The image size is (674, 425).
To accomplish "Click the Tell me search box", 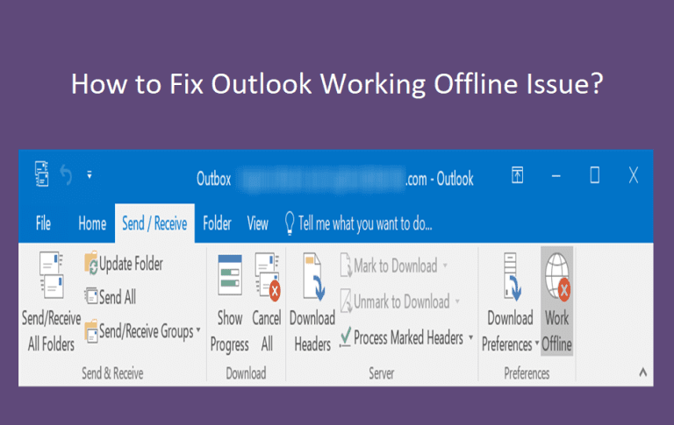I will 358,223.
